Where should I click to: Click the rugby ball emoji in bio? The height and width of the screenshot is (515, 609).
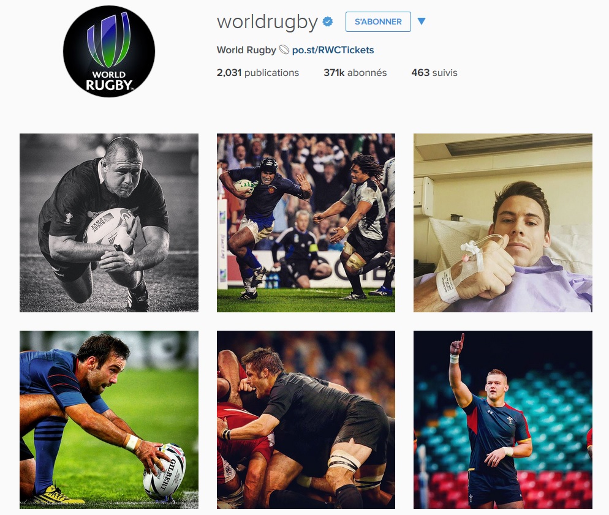284,50
